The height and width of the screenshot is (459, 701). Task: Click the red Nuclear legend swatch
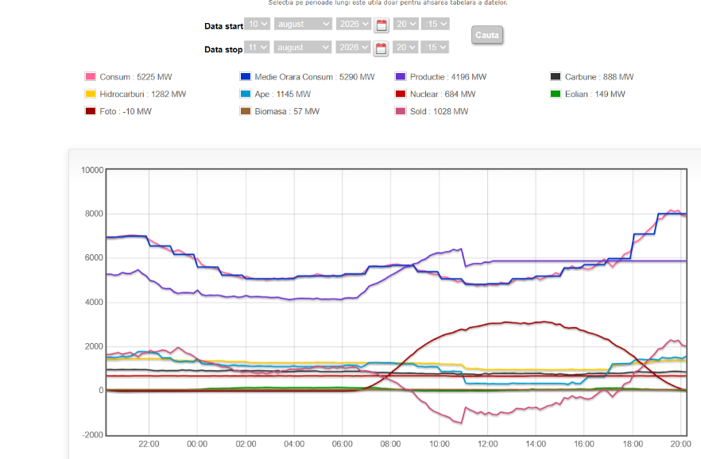[401, 94]
